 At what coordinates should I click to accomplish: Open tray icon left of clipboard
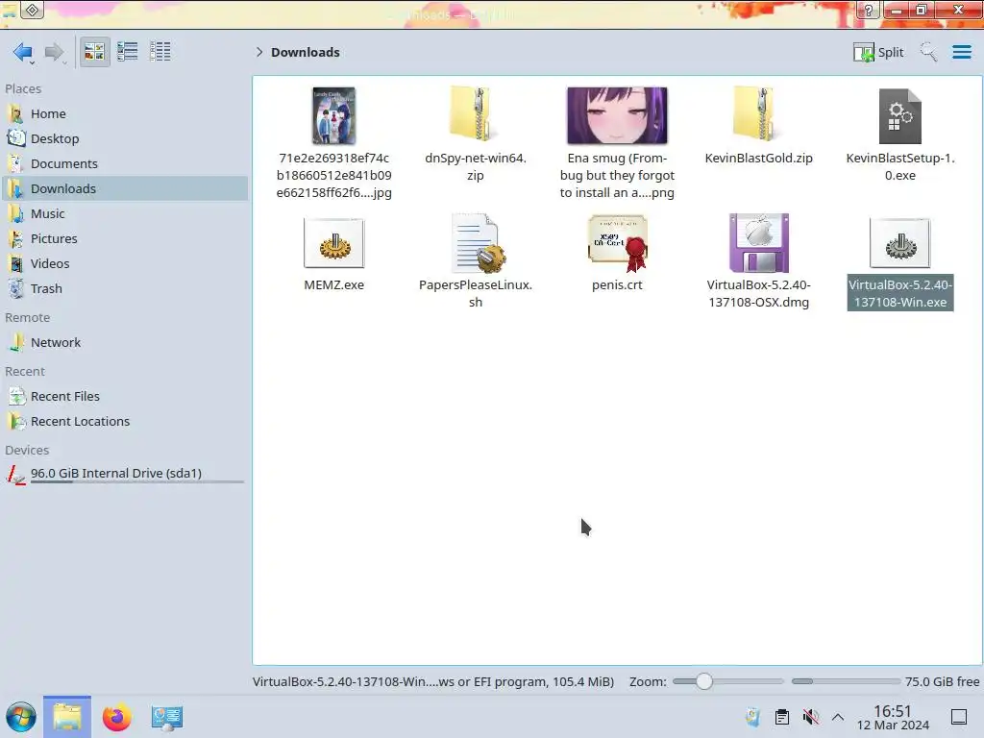[x=753, y=717]
